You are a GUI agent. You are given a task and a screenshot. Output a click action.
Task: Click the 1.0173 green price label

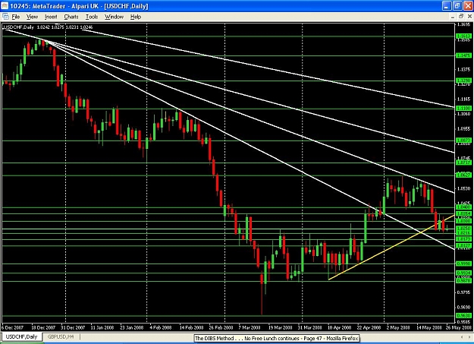click(463, 239)
